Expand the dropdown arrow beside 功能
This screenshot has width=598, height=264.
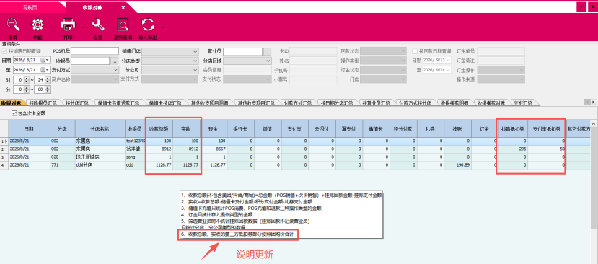coord(52,27)
